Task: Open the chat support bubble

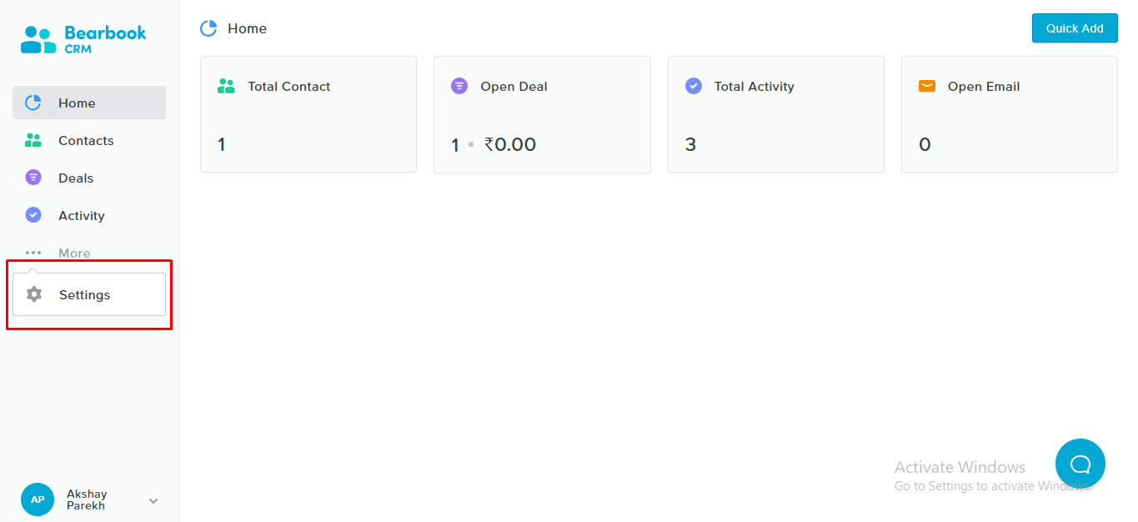Action: tap(1080, 464)
